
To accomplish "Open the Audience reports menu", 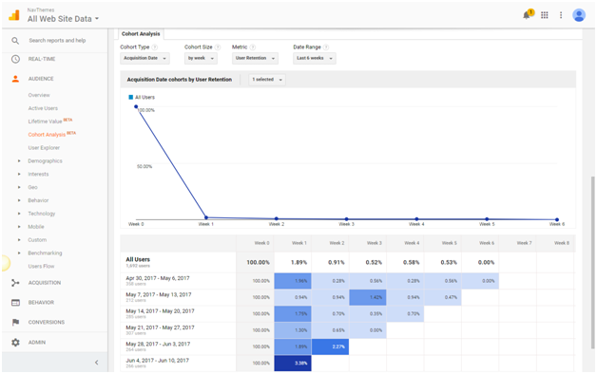I will click(x=41, y=79).
